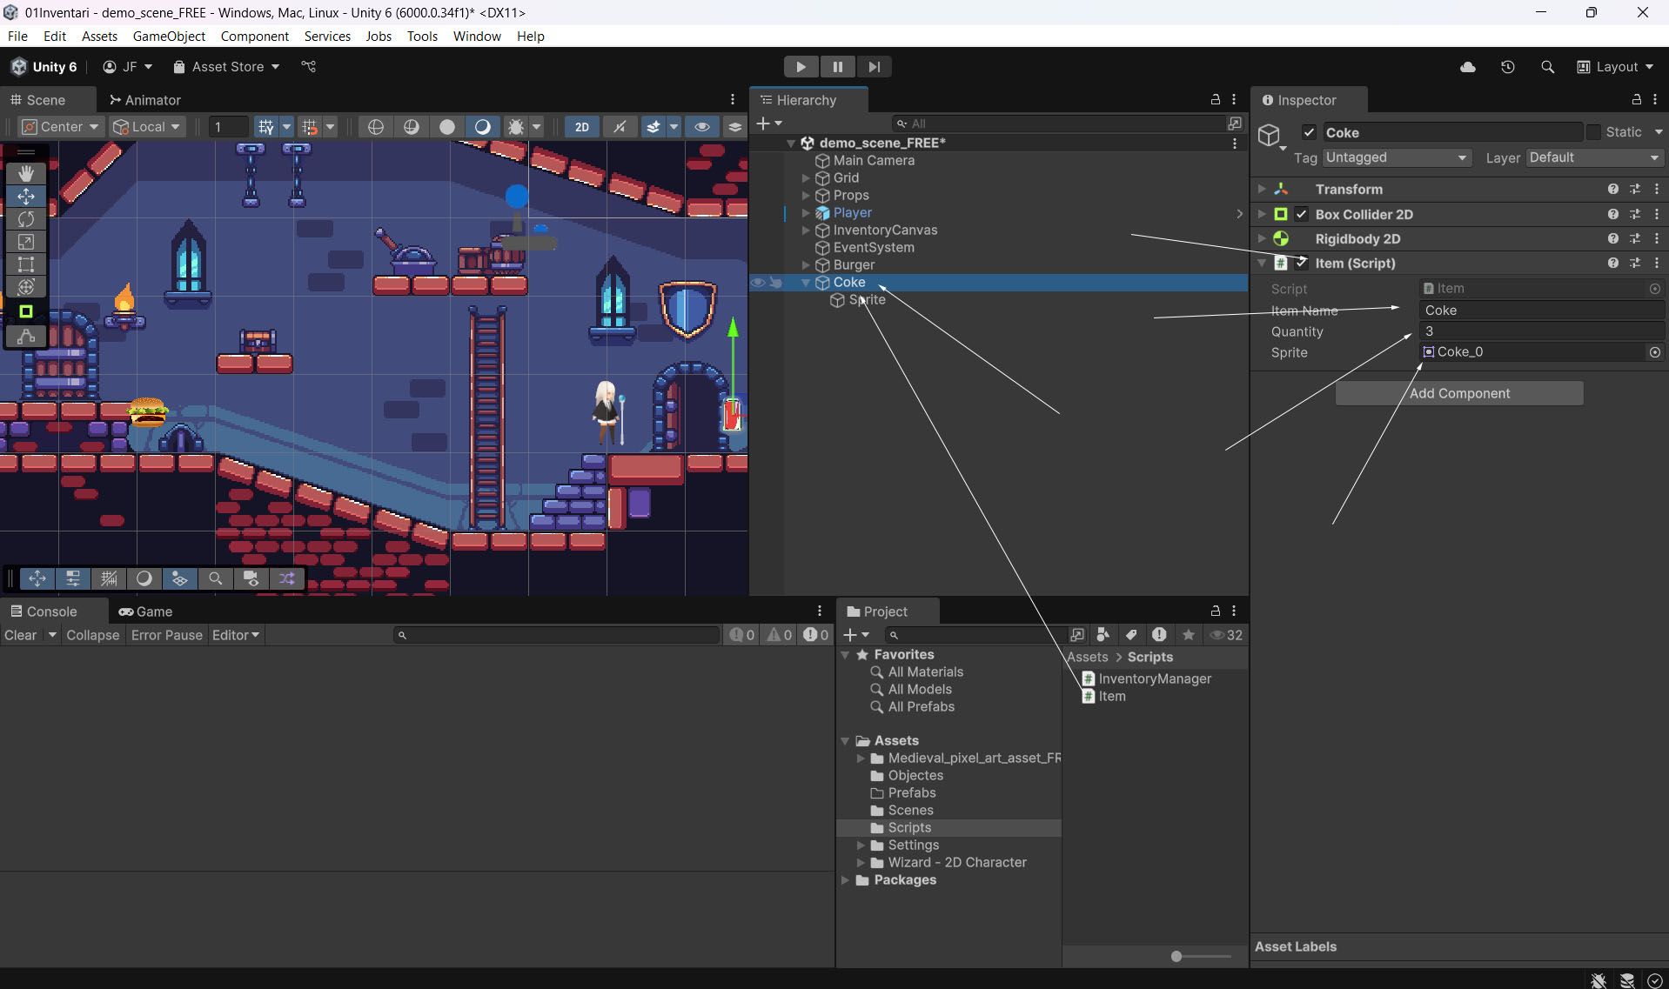Click the global search magnifier icon
This screenshot has width=1669, height=989.
coord(1547,67)
